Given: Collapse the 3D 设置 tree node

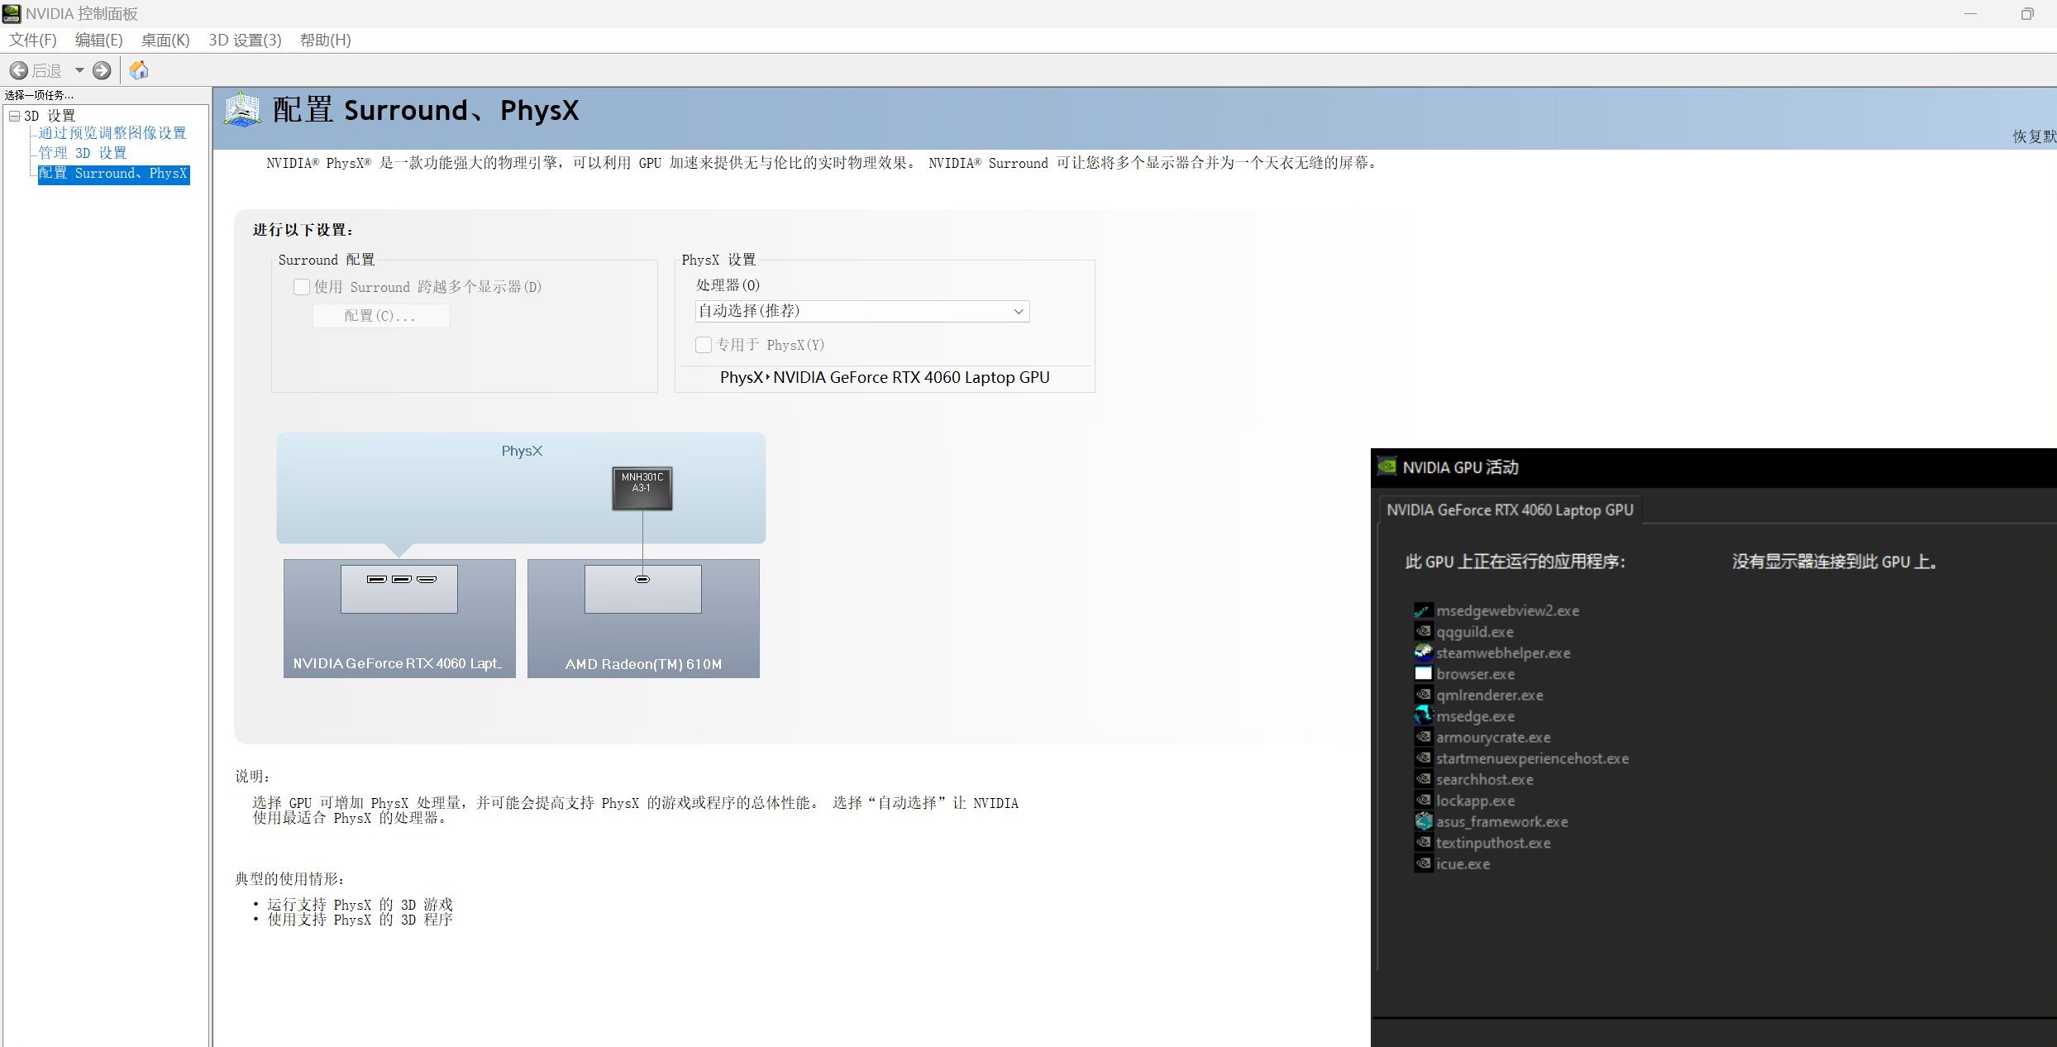Looking at the screenshot, I should coord(14,116).
